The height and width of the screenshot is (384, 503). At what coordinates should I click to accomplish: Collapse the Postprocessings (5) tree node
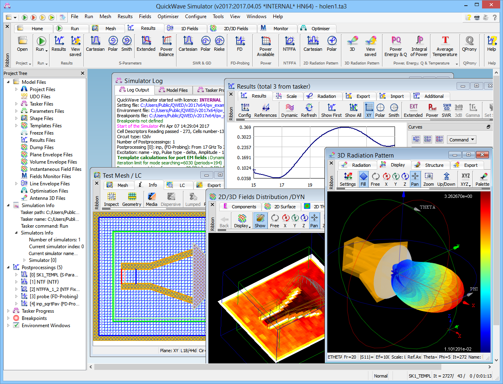pyautogui.click(x=8, y=268)
